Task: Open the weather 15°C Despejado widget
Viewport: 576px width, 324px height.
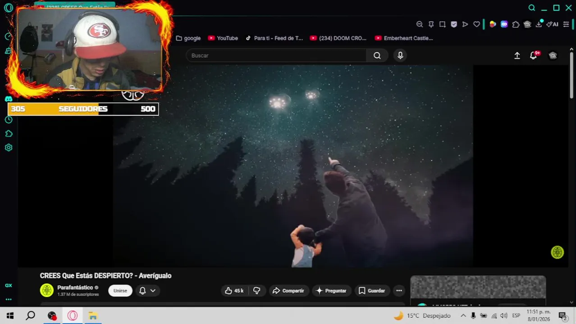Action: point(422,316)
